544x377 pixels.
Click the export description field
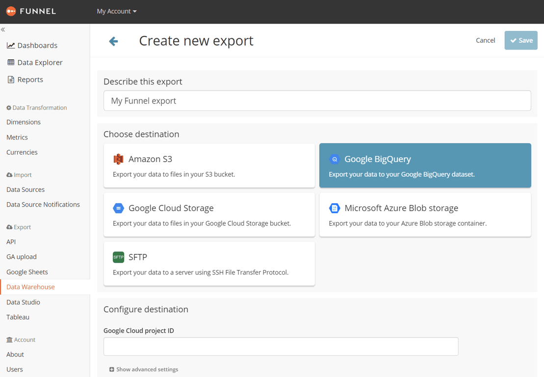pos(317,101)
